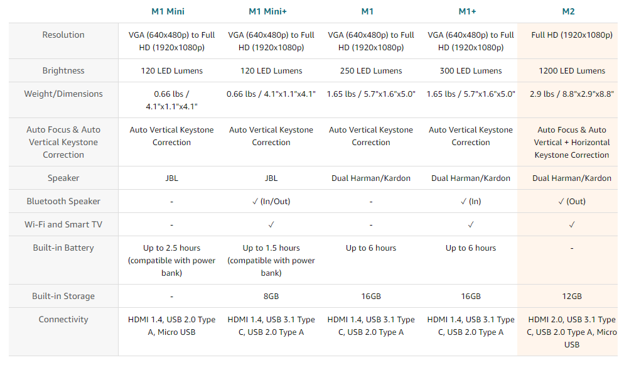
Task: Click the Wi-Fi checkmark under M2
Action: (x=572, y=224)
